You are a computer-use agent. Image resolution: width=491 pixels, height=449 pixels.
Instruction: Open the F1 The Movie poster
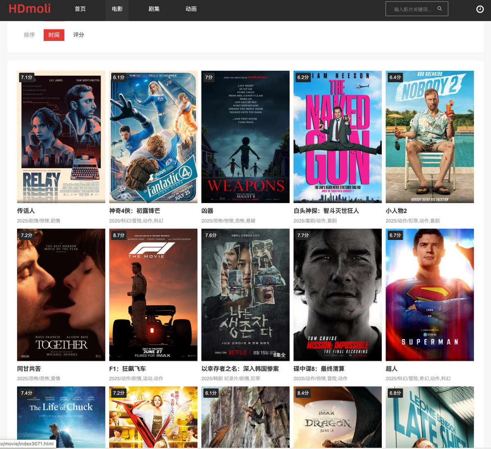pos(153,295)
